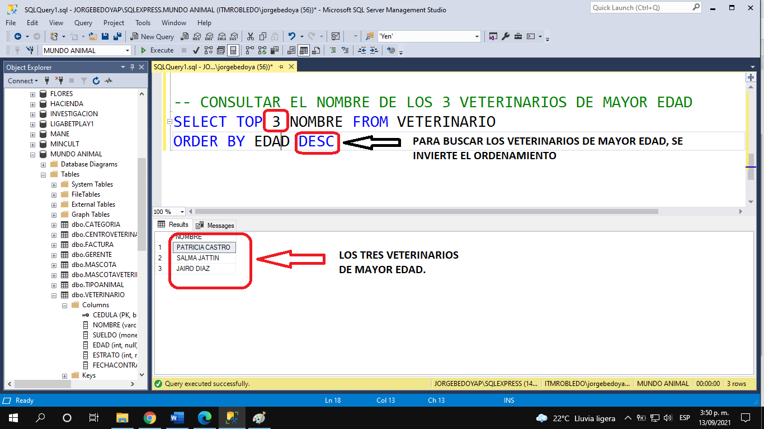
Task: Switch to the Results tab
Action: (173, 225)
